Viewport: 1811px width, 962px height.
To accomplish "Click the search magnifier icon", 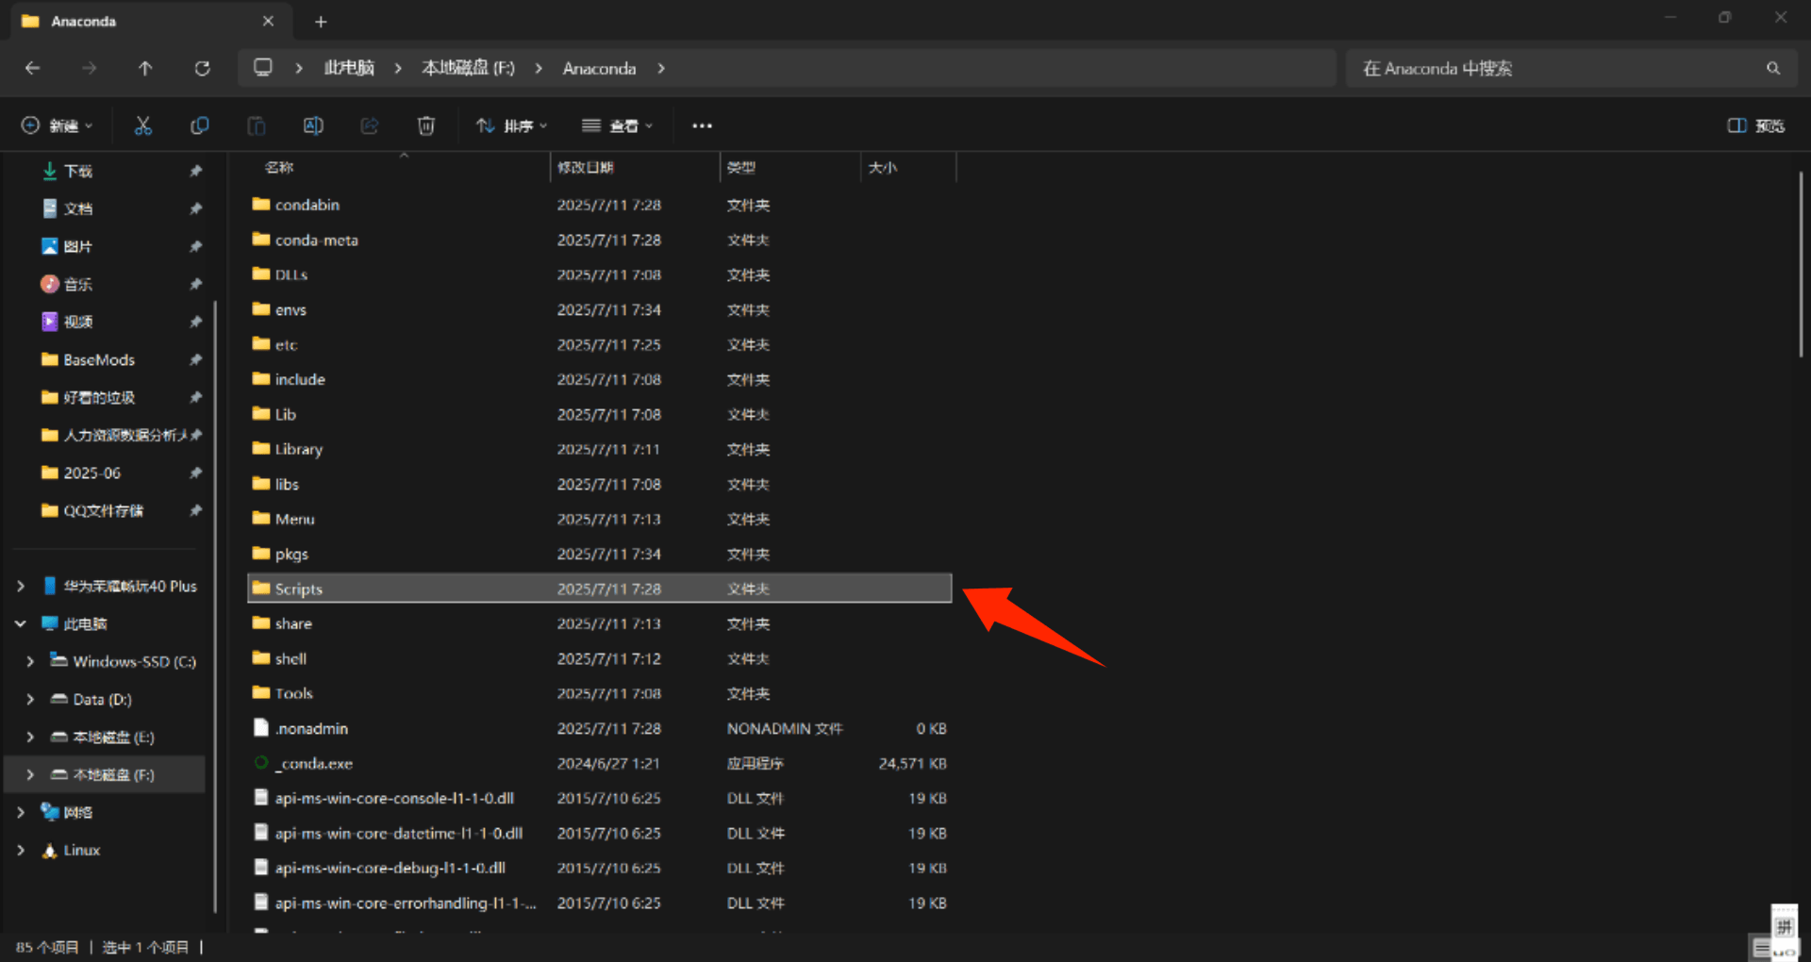I will pyautogui.click(x=1773, y=68).
